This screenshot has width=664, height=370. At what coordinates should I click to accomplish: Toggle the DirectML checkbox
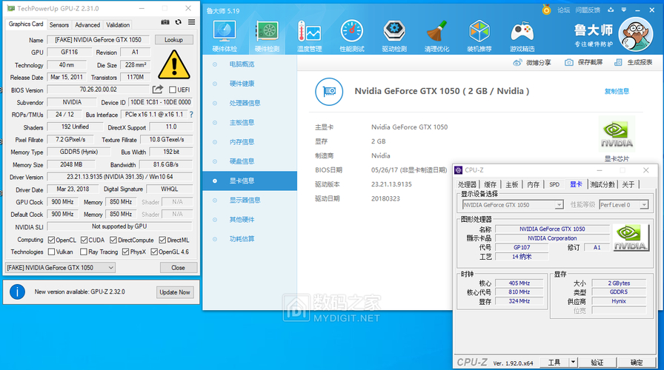(x=162, y=240)
